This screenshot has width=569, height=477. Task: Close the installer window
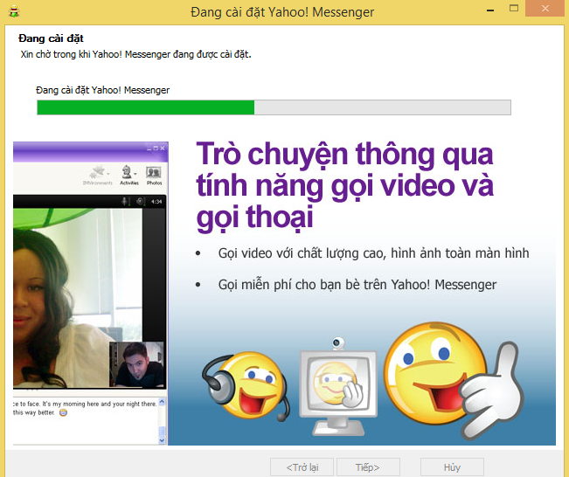tap(545, 9)
